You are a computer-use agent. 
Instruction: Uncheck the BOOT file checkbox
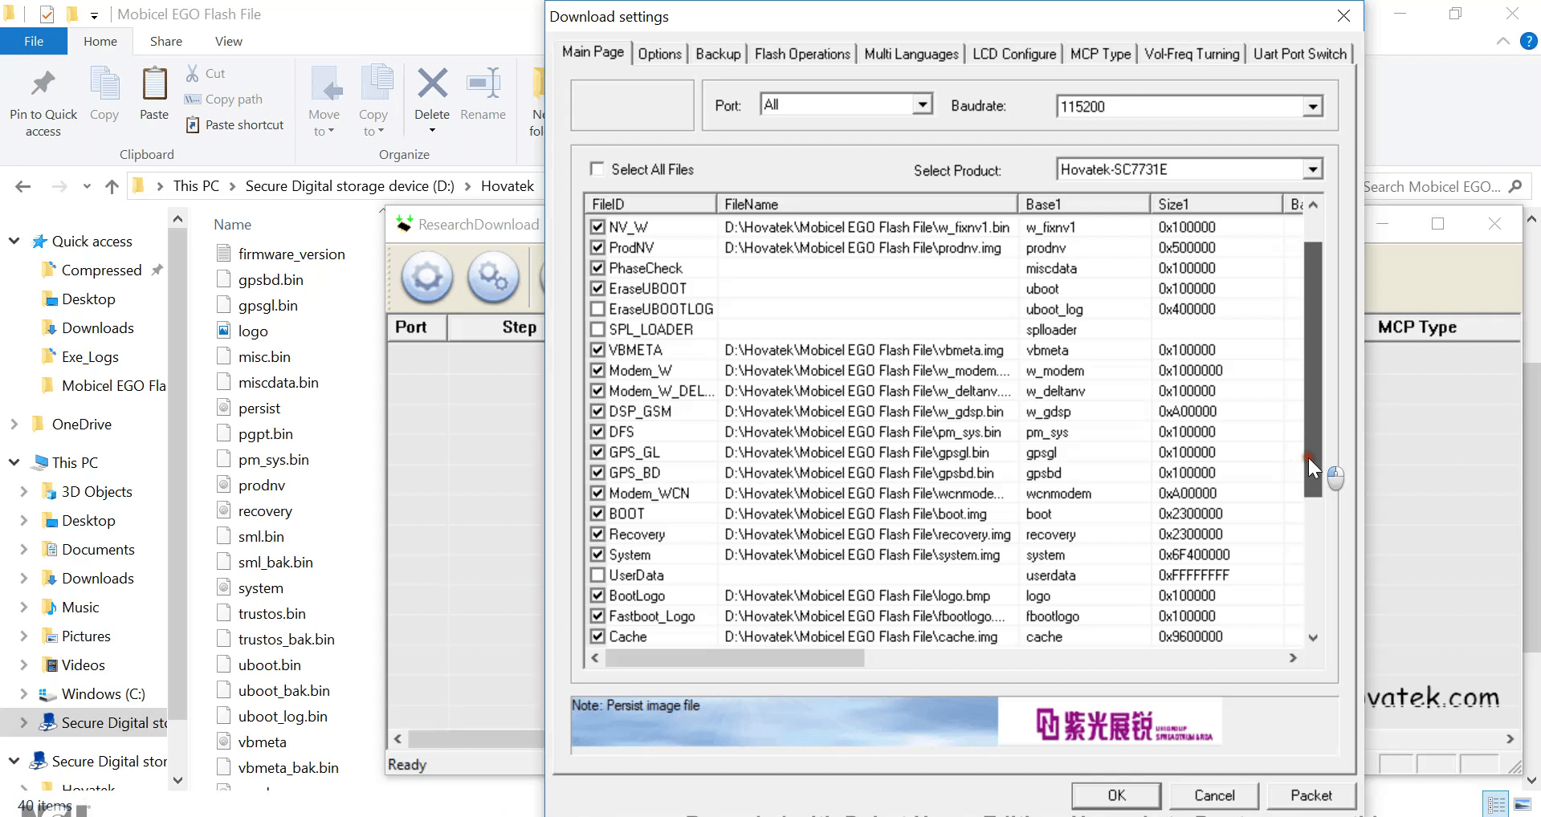(x=597, y=513)
